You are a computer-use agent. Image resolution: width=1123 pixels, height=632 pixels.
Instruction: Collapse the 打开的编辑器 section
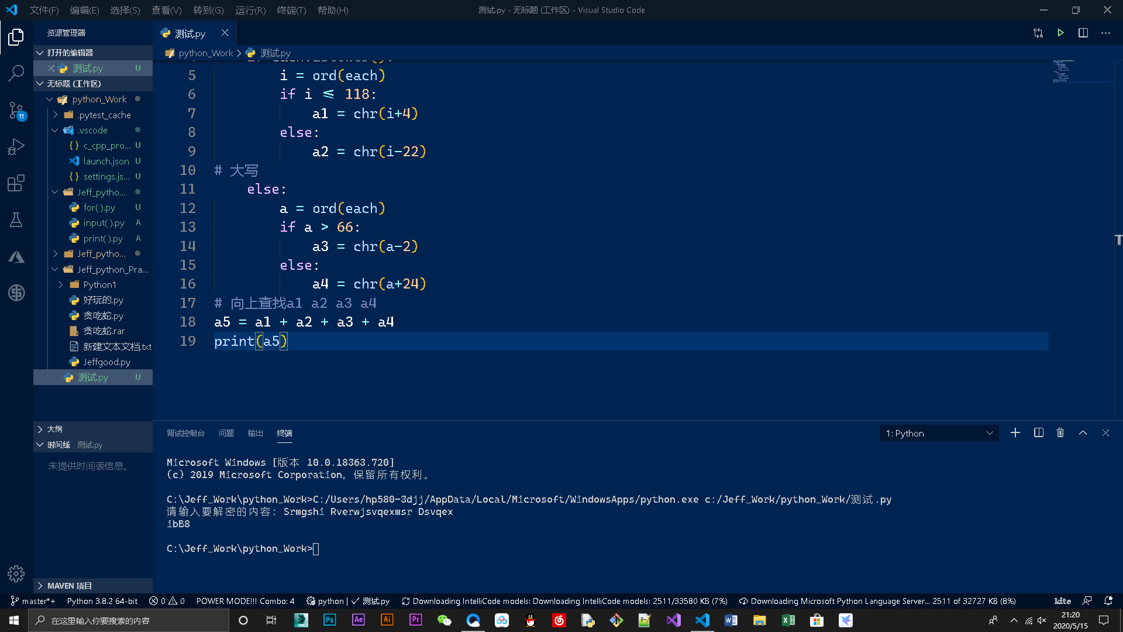[92, 53]
